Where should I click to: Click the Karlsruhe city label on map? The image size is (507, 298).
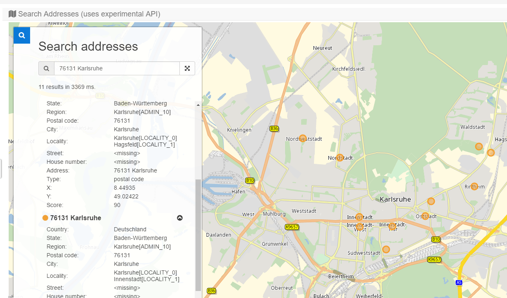[x=395, y=199]
